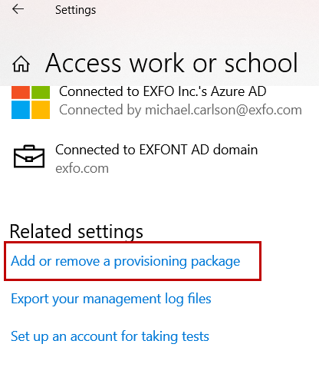Select the briefcase icon for EXFONT domain
This screenshot has height=387, width=319.
tap(29, 157)
